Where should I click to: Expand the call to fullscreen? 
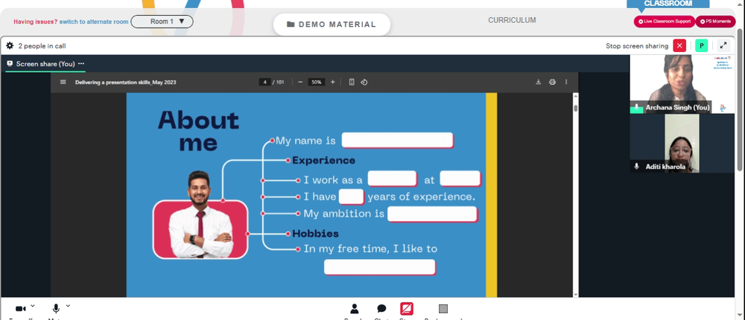point(723,45)
